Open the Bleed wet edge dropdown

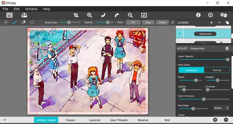coord(221,108)
